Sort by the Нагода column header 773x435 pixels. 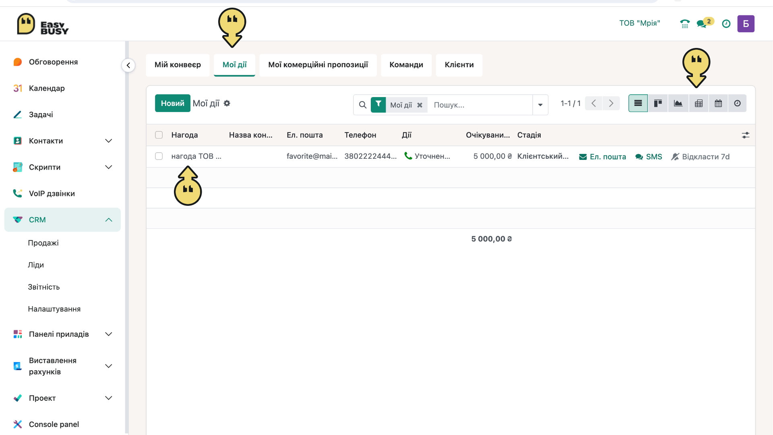[184, 135]
